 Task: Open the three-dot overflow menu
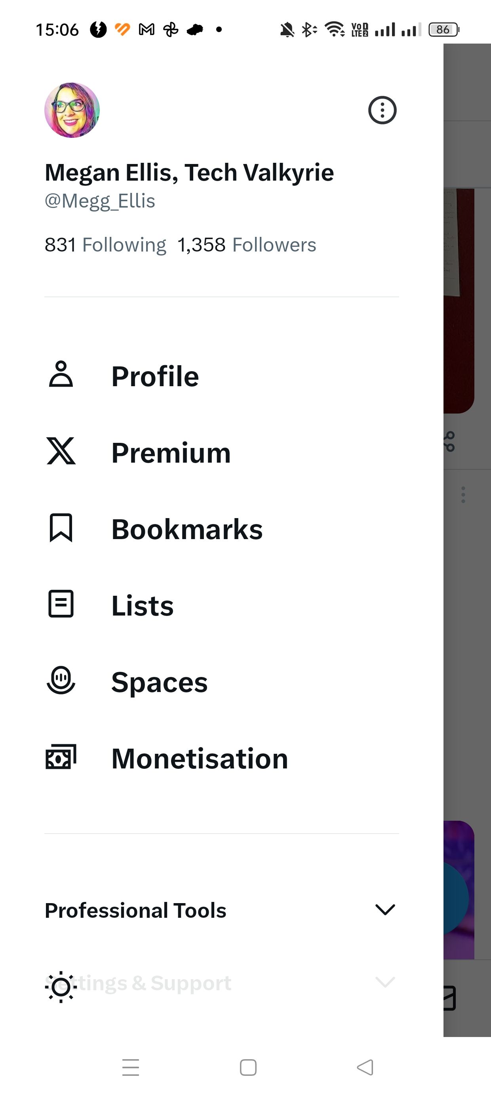point(383,111)
